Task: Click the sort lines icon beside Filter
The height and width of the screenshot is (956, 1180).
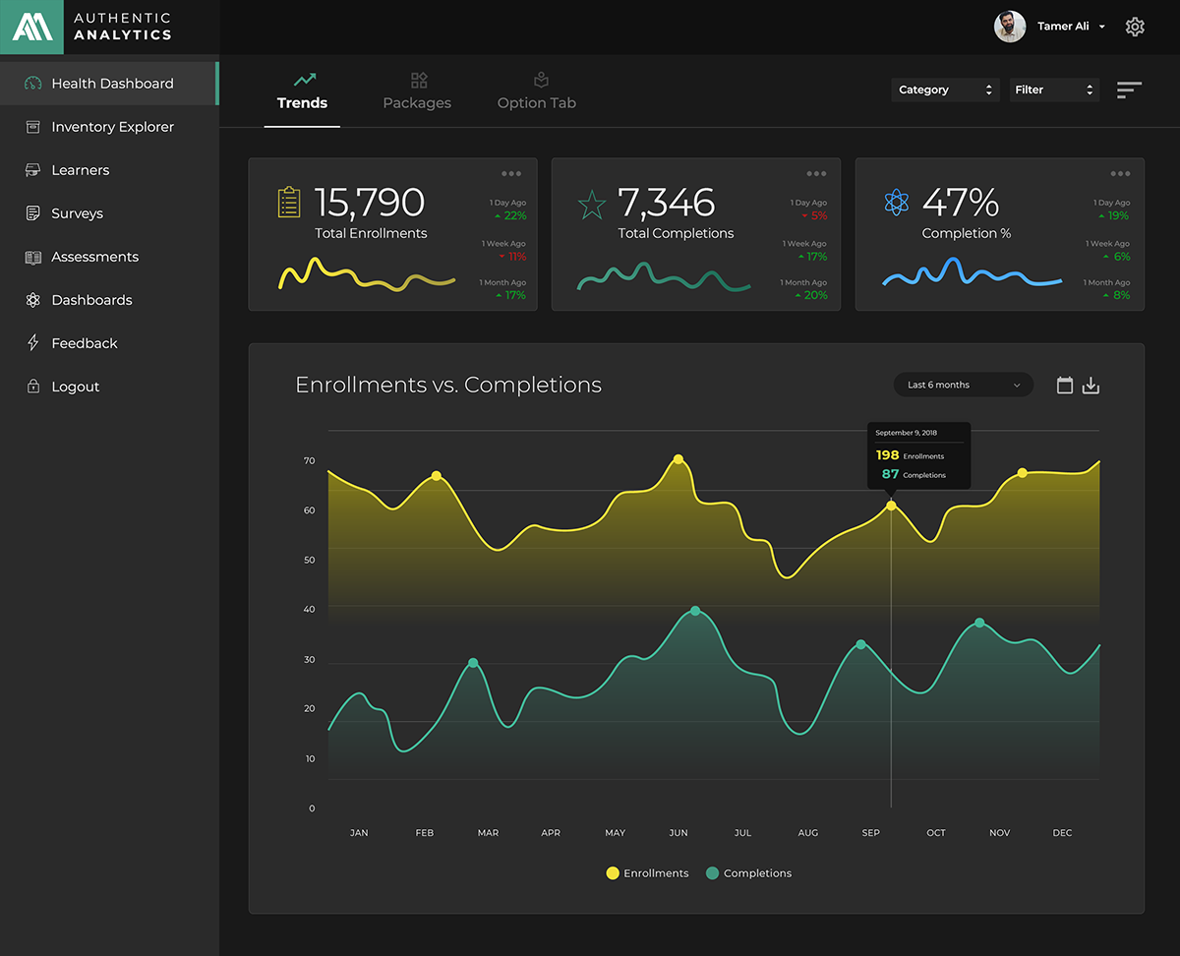Action: pos(1129,90)
